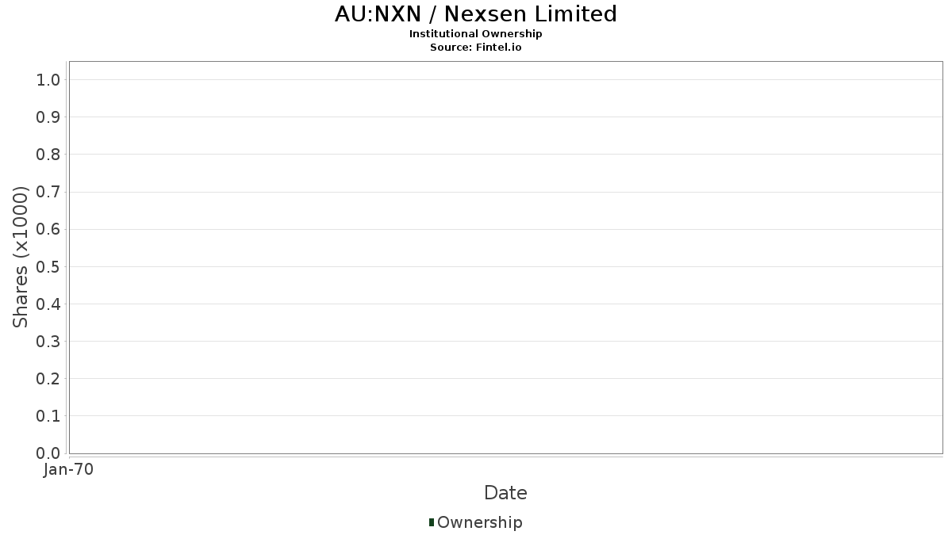The height and width of the screenshot is (535, 952).
Task: Click the Shares (x1000) y-axis title
Action: [x=21, y=257]
